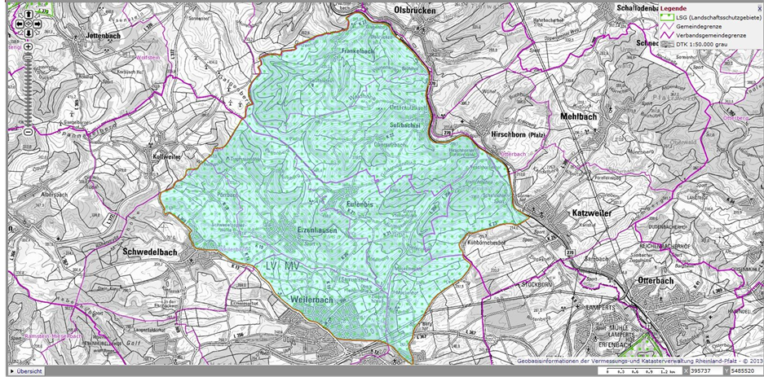The image size is (764, 377).
Task: Click the Y coordinate field
Action: [742, 370]
